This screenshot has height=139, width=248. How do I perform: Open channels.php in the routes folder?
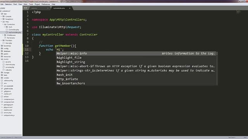click(x=10, y=64)
